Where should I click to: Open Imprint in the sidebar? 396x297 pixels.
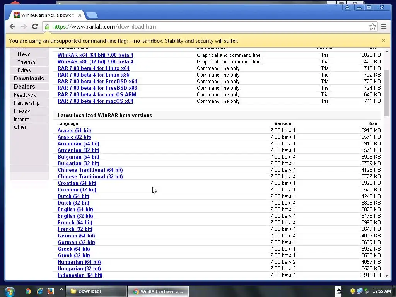point(22,119)
